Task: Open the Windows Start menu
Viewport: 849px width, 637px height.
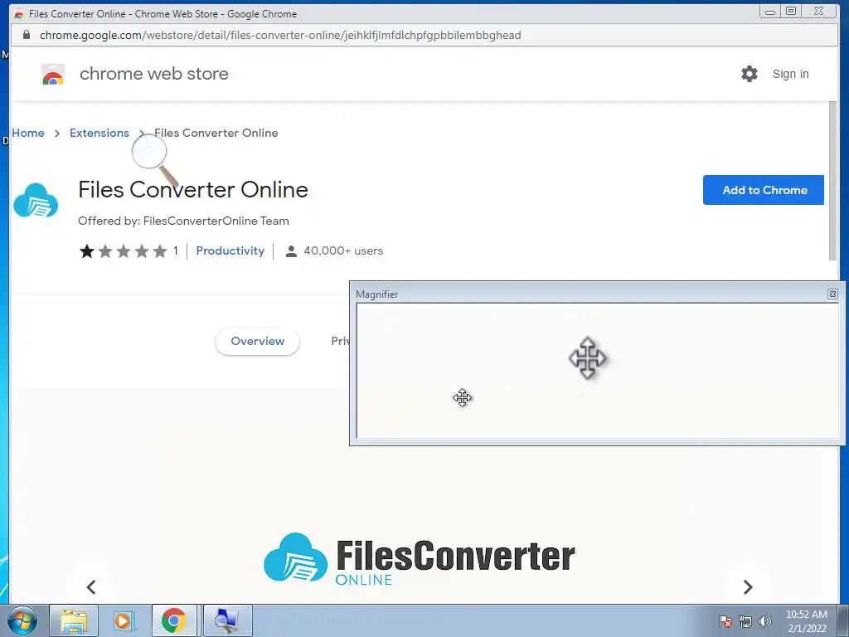Action: (x=22, y=620)
